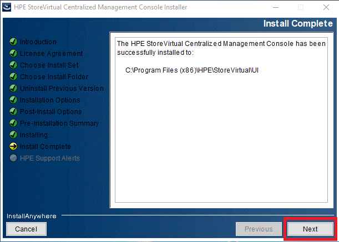Select the Choose Install Folder step label
The height and width of the screenshot is (242, 339).
point(54,77)
